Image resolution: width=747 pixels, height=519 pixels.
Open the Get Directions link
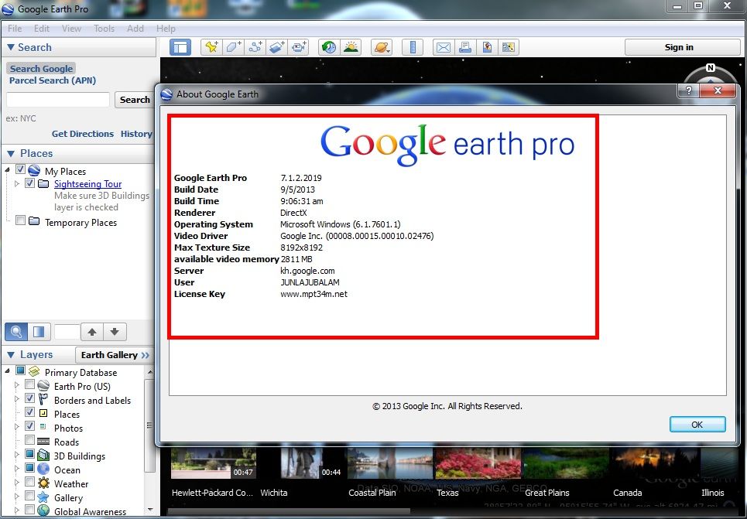pyautogui.click(x=82, y=134)
